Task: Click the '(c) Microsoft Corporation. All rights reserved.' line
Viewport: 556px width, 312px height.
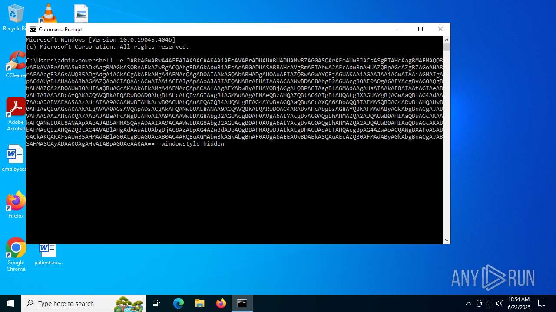Action: coord(108,47)
